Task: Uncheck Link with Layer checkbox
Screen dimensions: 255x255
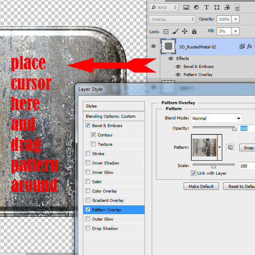Action: pyautogui.click(x=193, y=173)
